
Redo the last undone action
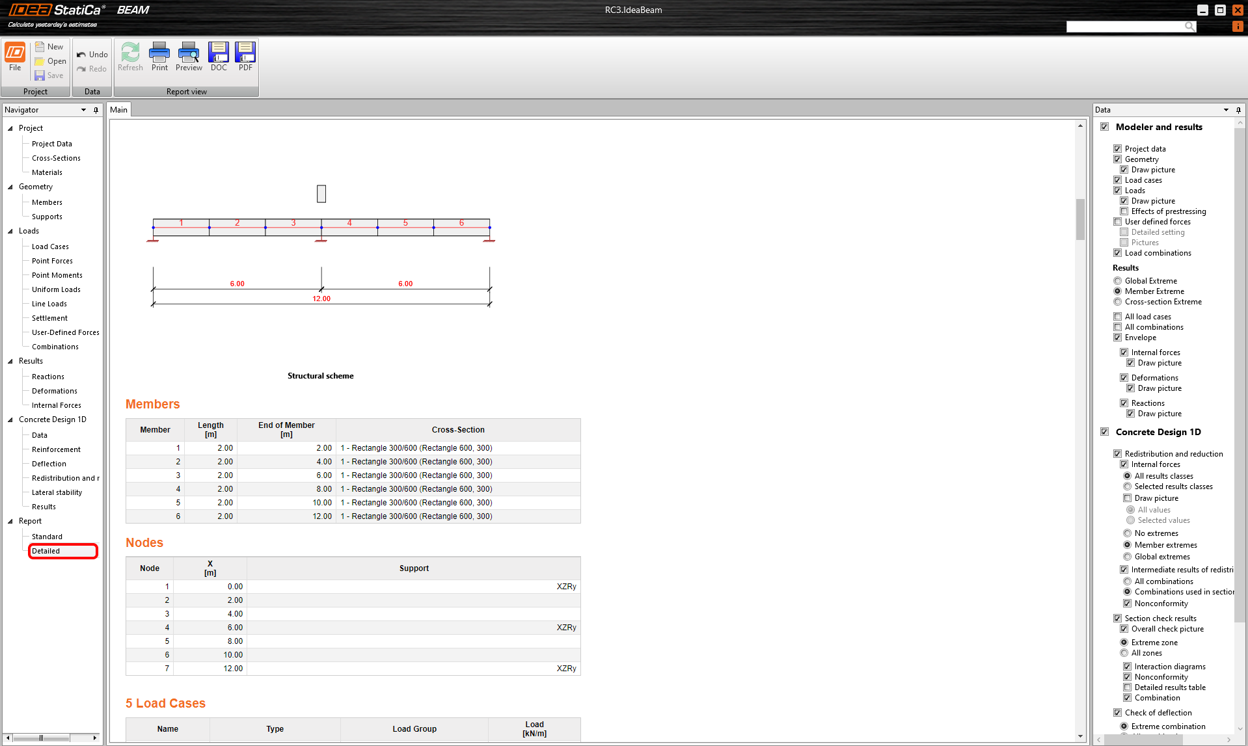coord(92,69)
